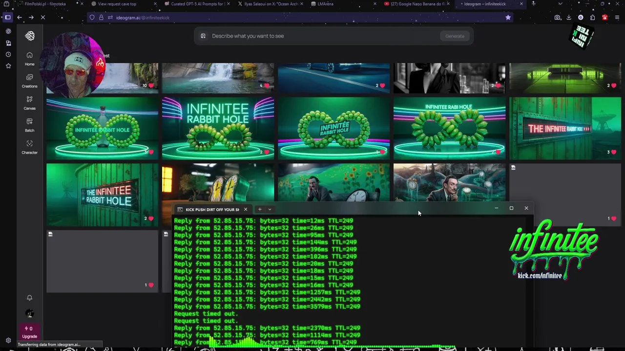625x351 pixels.
Task: Switch to Google Nano Banana tab
Action: (x=417, y=4)
